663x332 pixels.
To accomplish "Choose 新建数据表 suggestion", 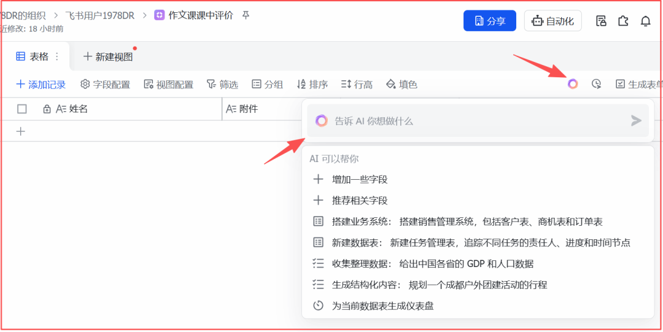I will click(478, 243).
